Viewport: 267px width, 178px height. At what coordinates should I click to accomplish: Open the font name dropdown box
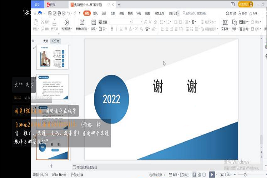119,22
